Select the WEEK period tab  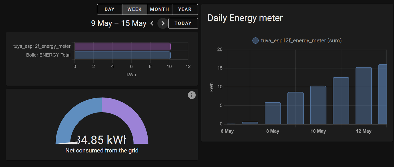(x=135, y=9)
